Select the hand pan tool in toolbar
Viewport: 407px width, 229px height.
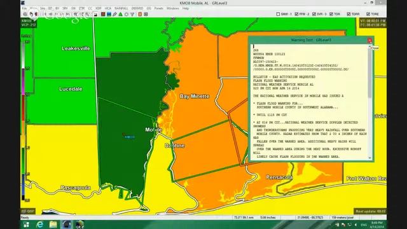click(31, 14)
